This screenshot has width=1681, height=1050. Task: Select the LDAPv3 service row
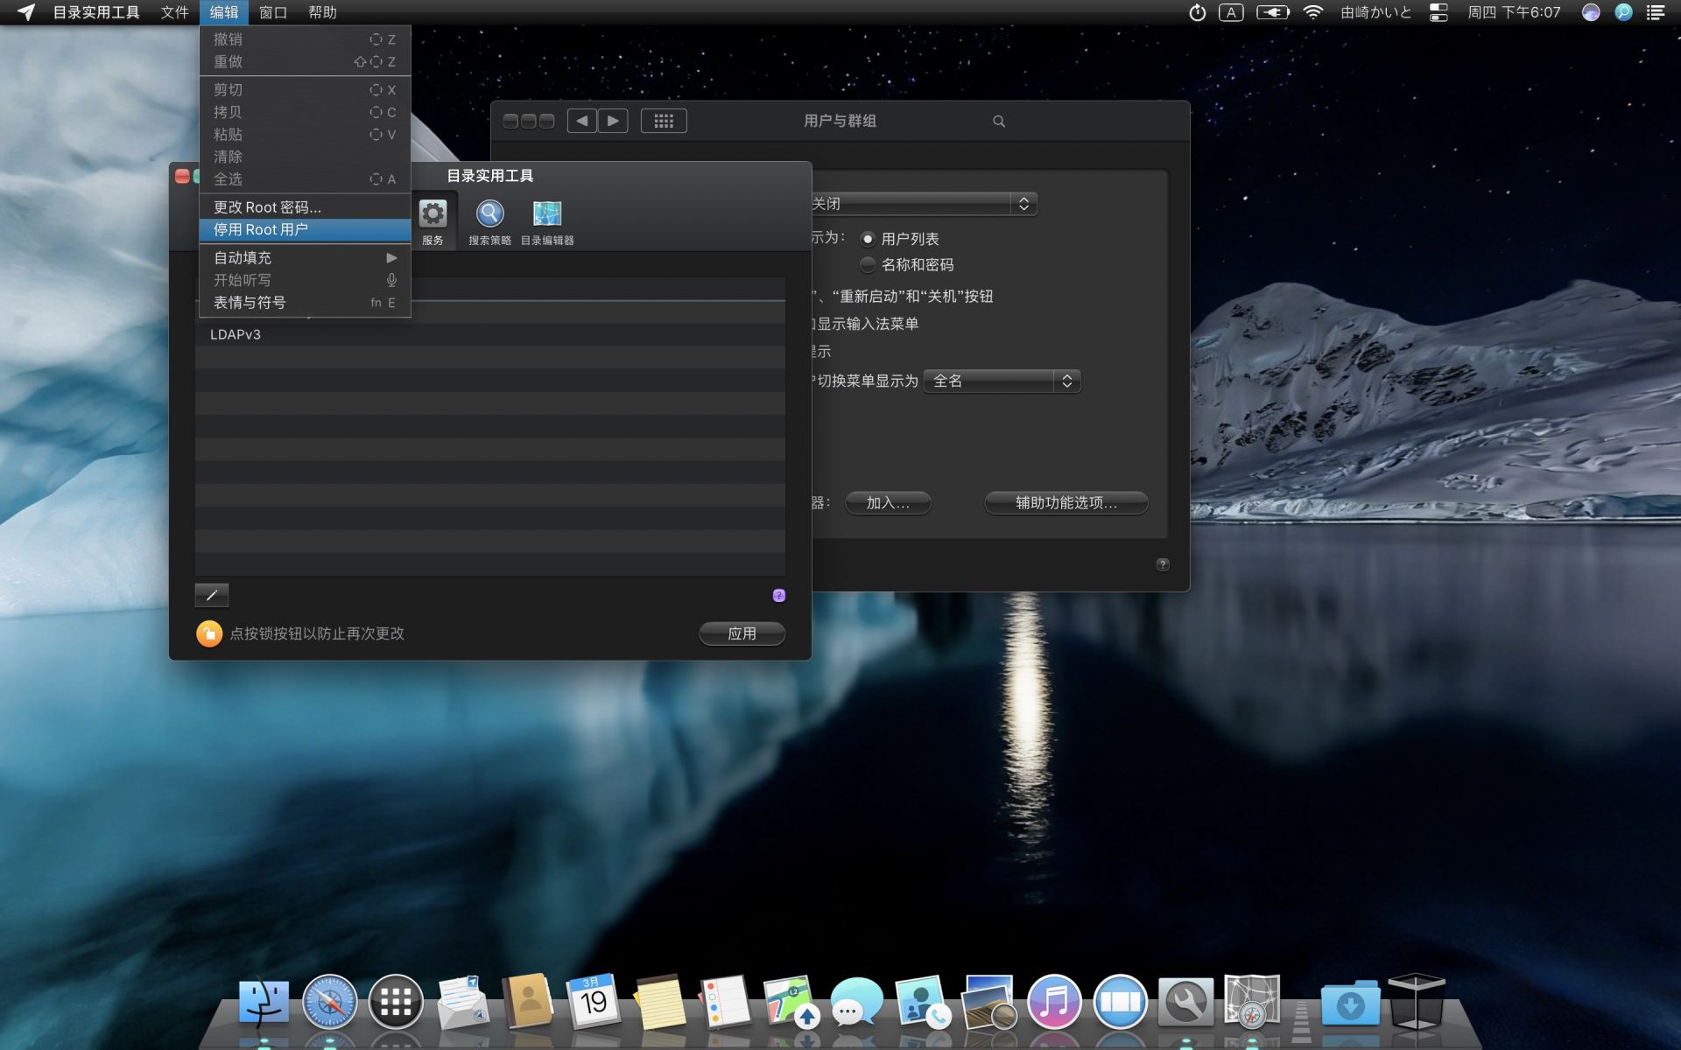pyautogui.click(x=489, y=334)
